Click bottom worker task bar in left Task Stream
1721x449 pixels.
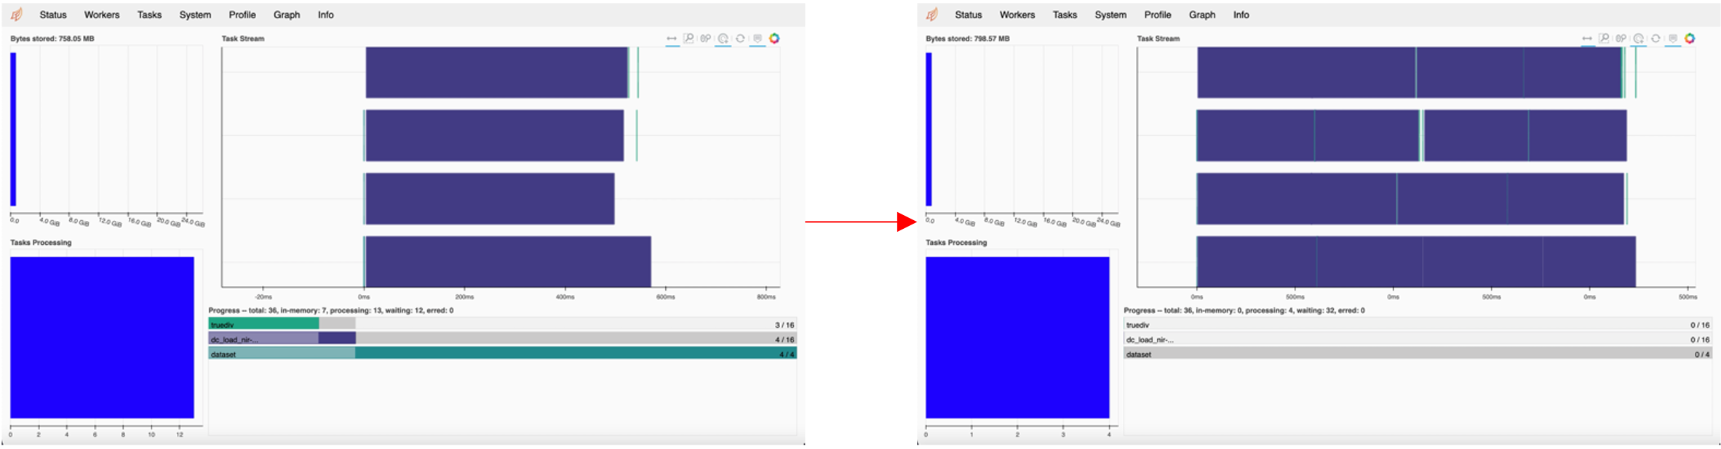(508, 262)
